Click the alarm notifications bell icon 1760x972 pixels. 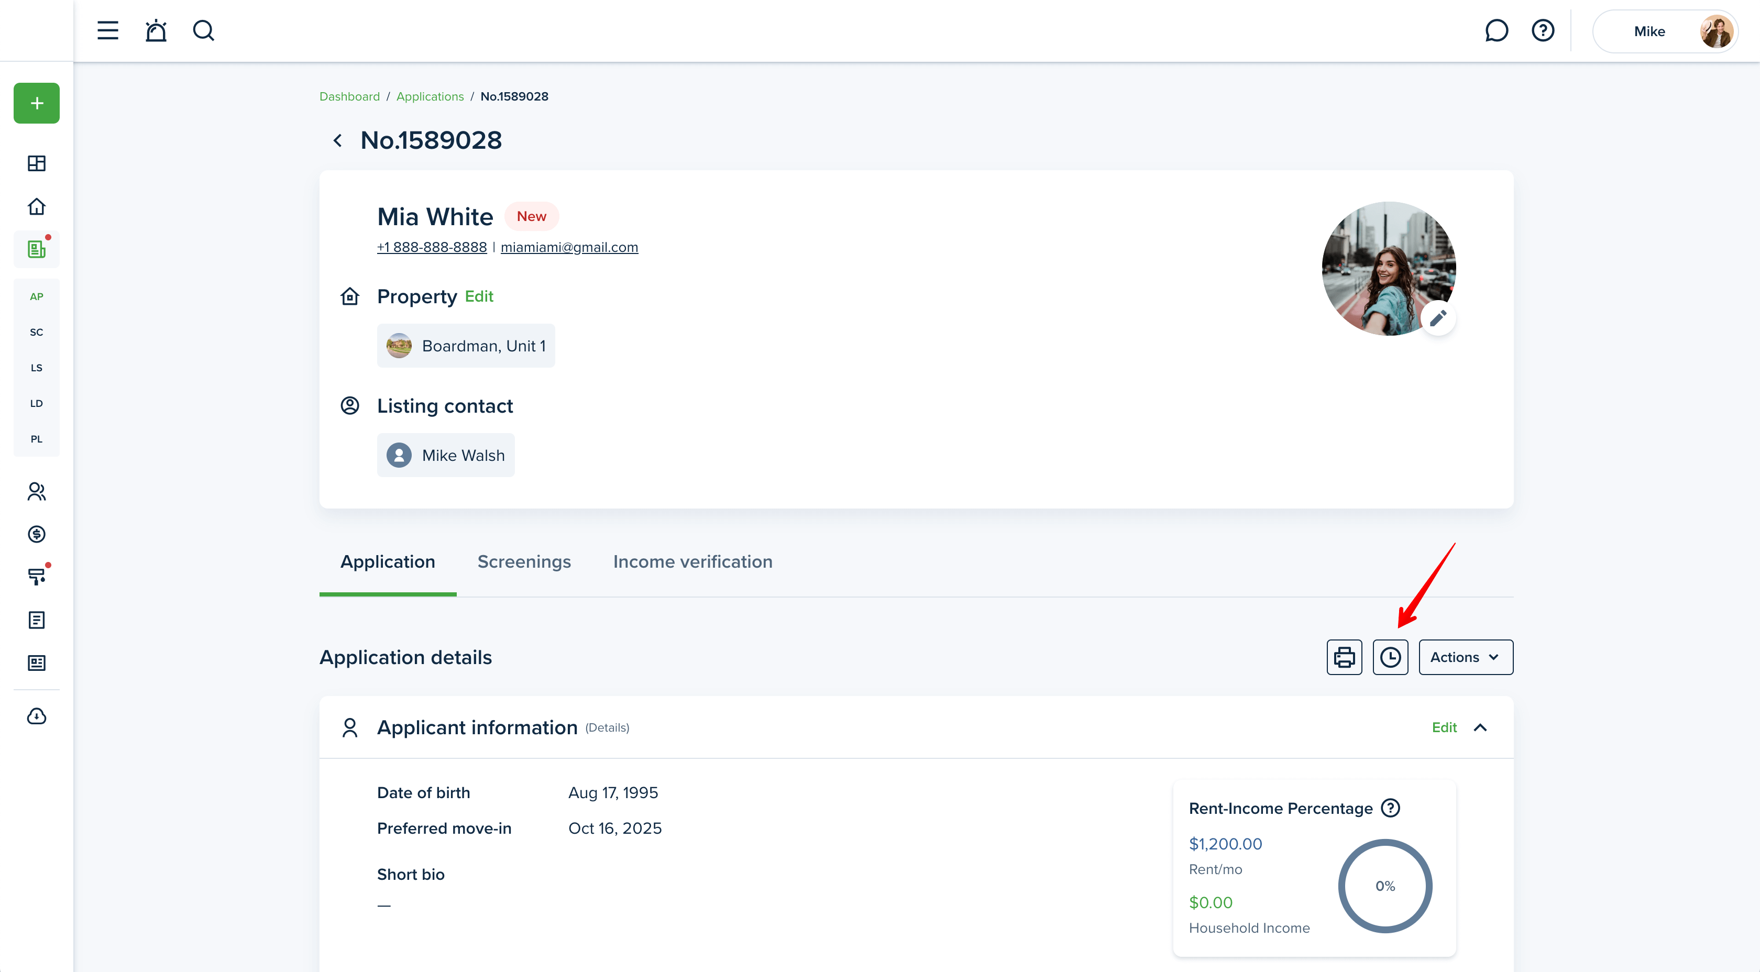click(x=156, y=31)
